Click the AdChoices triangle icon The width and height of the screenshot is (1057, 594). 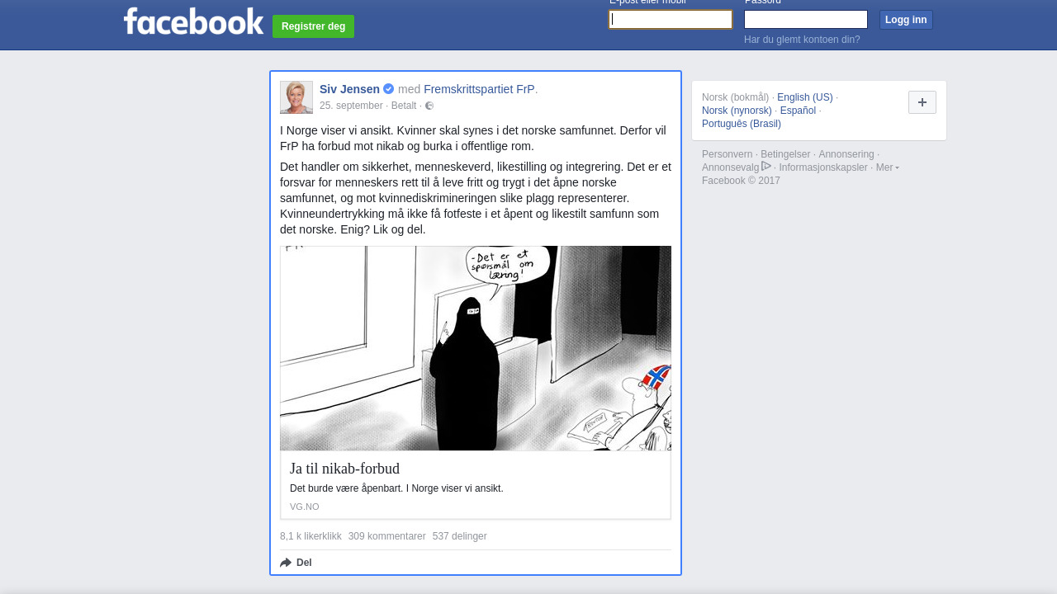[x=766, y=167]
